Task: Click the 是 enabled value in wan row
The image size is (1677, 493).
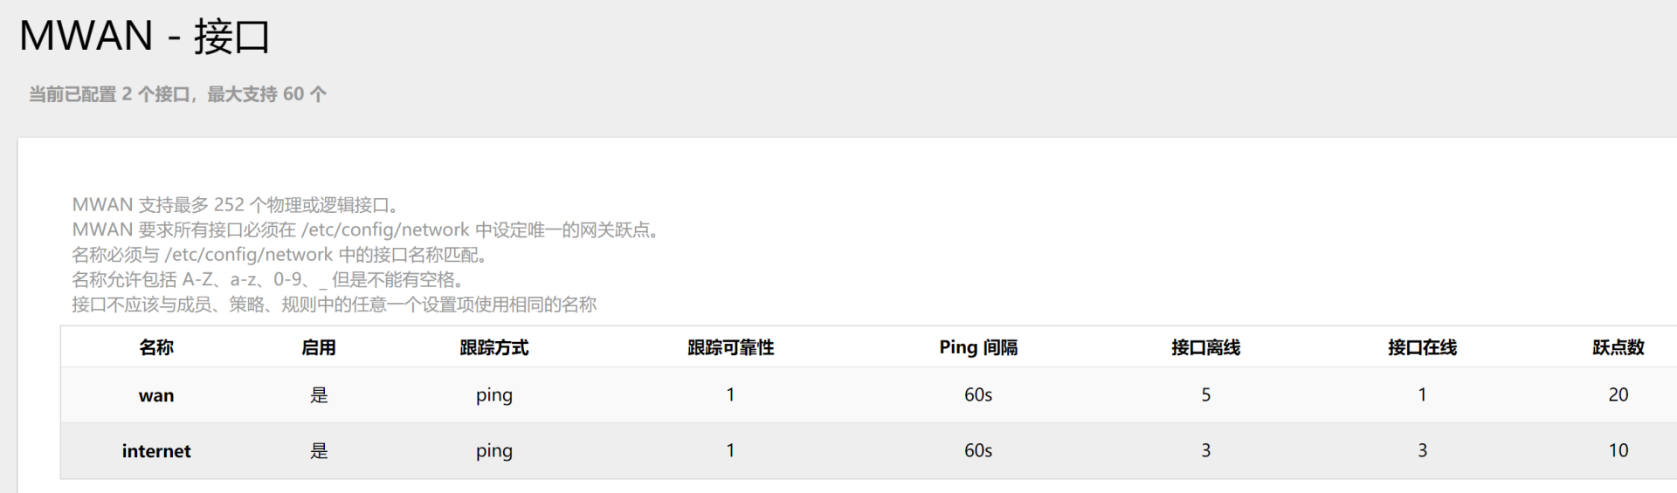Action: tap(319, 395)
